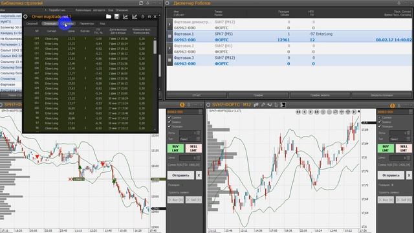Click price stepper in SPH7 order panel
The height and width of the screenshot is (233, 414).
[x=199, y=158]
